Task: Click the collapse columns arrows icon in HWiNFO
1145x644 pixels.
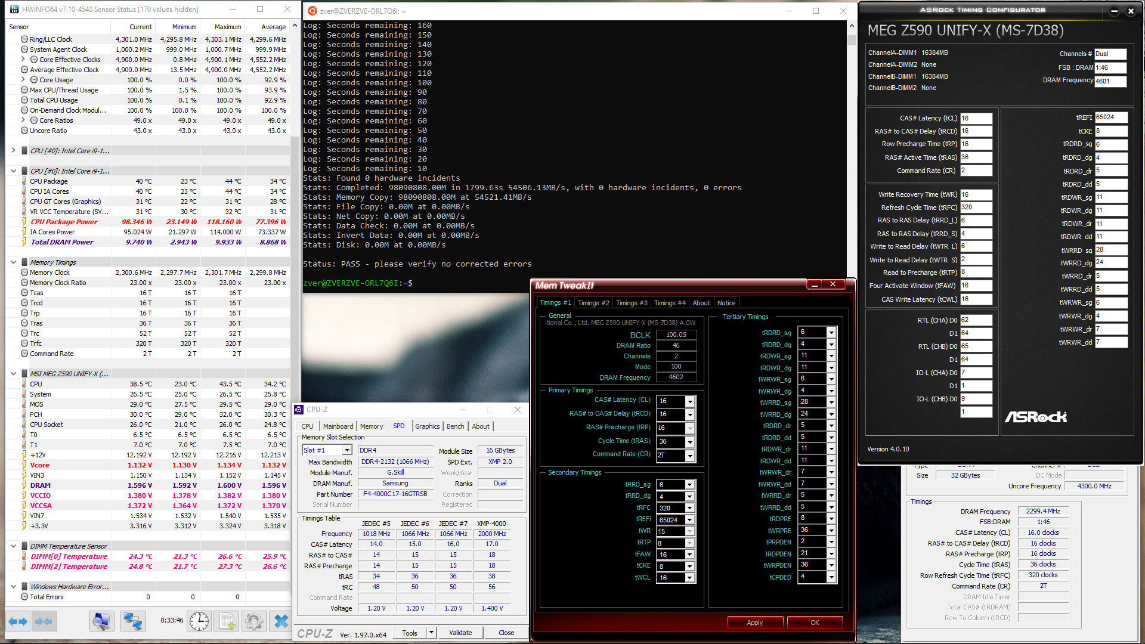Action: (x=44, y=621)
